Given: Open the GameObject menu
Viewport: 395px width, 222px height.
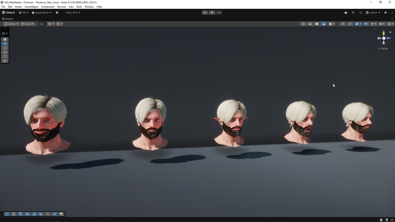Looking at the screenshot, I should point(31,7).
